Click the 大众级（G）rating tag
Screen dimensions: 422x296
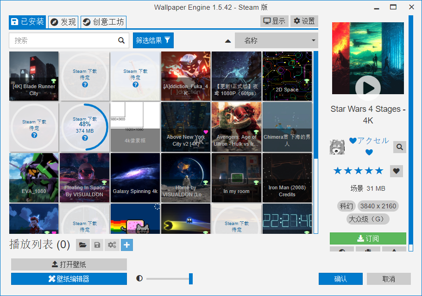click(x=368, y=219)
